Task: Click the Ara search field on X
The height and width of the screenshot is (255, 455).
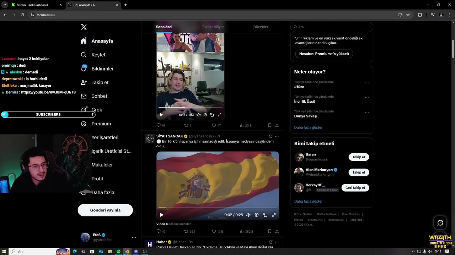Action: [x=332, y=27]
